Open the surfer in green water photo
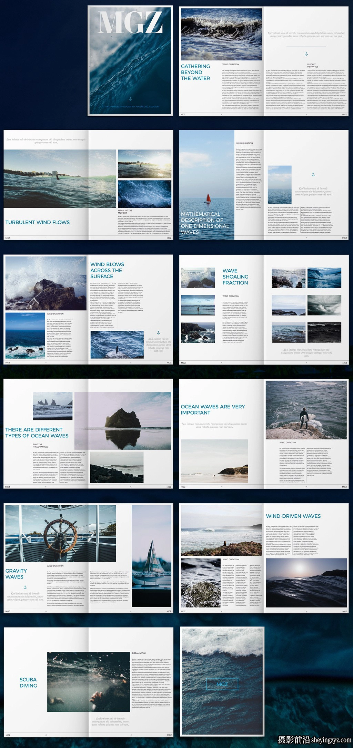The width and height of the screenshot is (353, 748). (x=60, y=178)
